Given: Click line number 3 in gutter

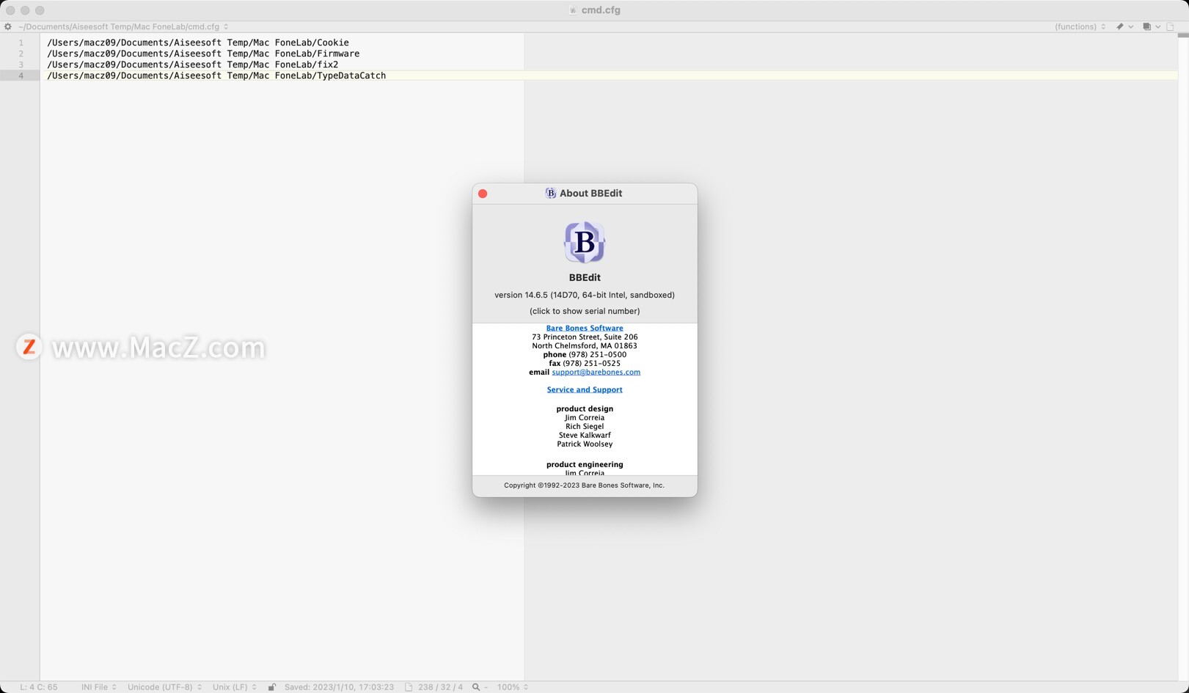Looking at the screenshot, I should click(x=21, y=65).
